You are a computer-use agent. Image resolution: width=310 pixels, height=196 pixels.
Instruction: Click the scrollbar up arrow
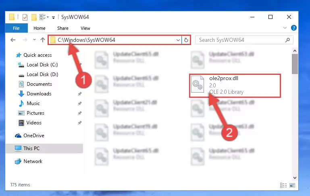[x=295, y=51]
